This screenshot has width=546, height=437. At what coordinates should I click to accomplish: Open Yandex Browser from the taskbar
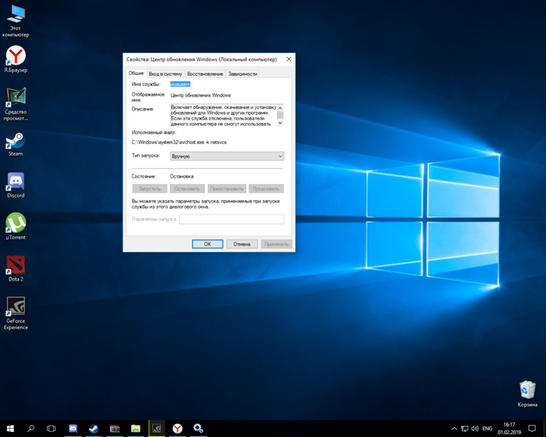[177, 428]
